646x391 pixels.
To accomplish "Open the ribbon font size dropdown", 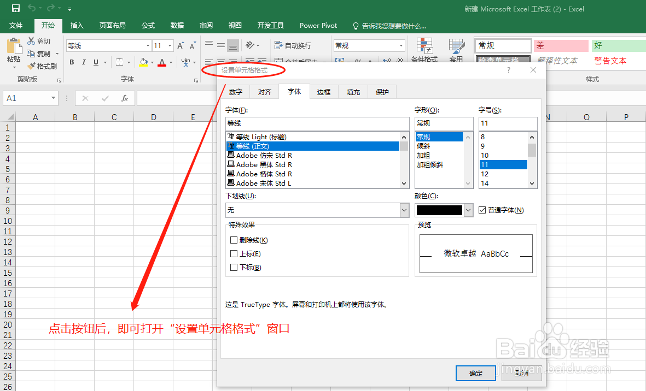I will 170,46.
